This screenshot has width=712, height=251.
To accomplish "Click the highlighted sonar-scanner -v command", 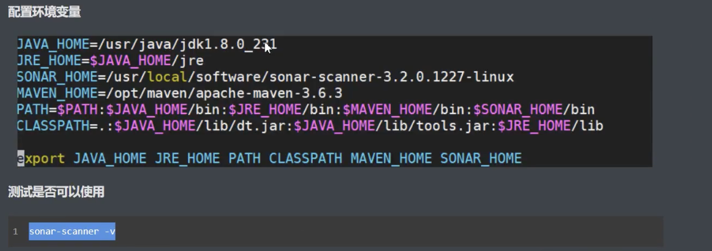I will 72,231.
